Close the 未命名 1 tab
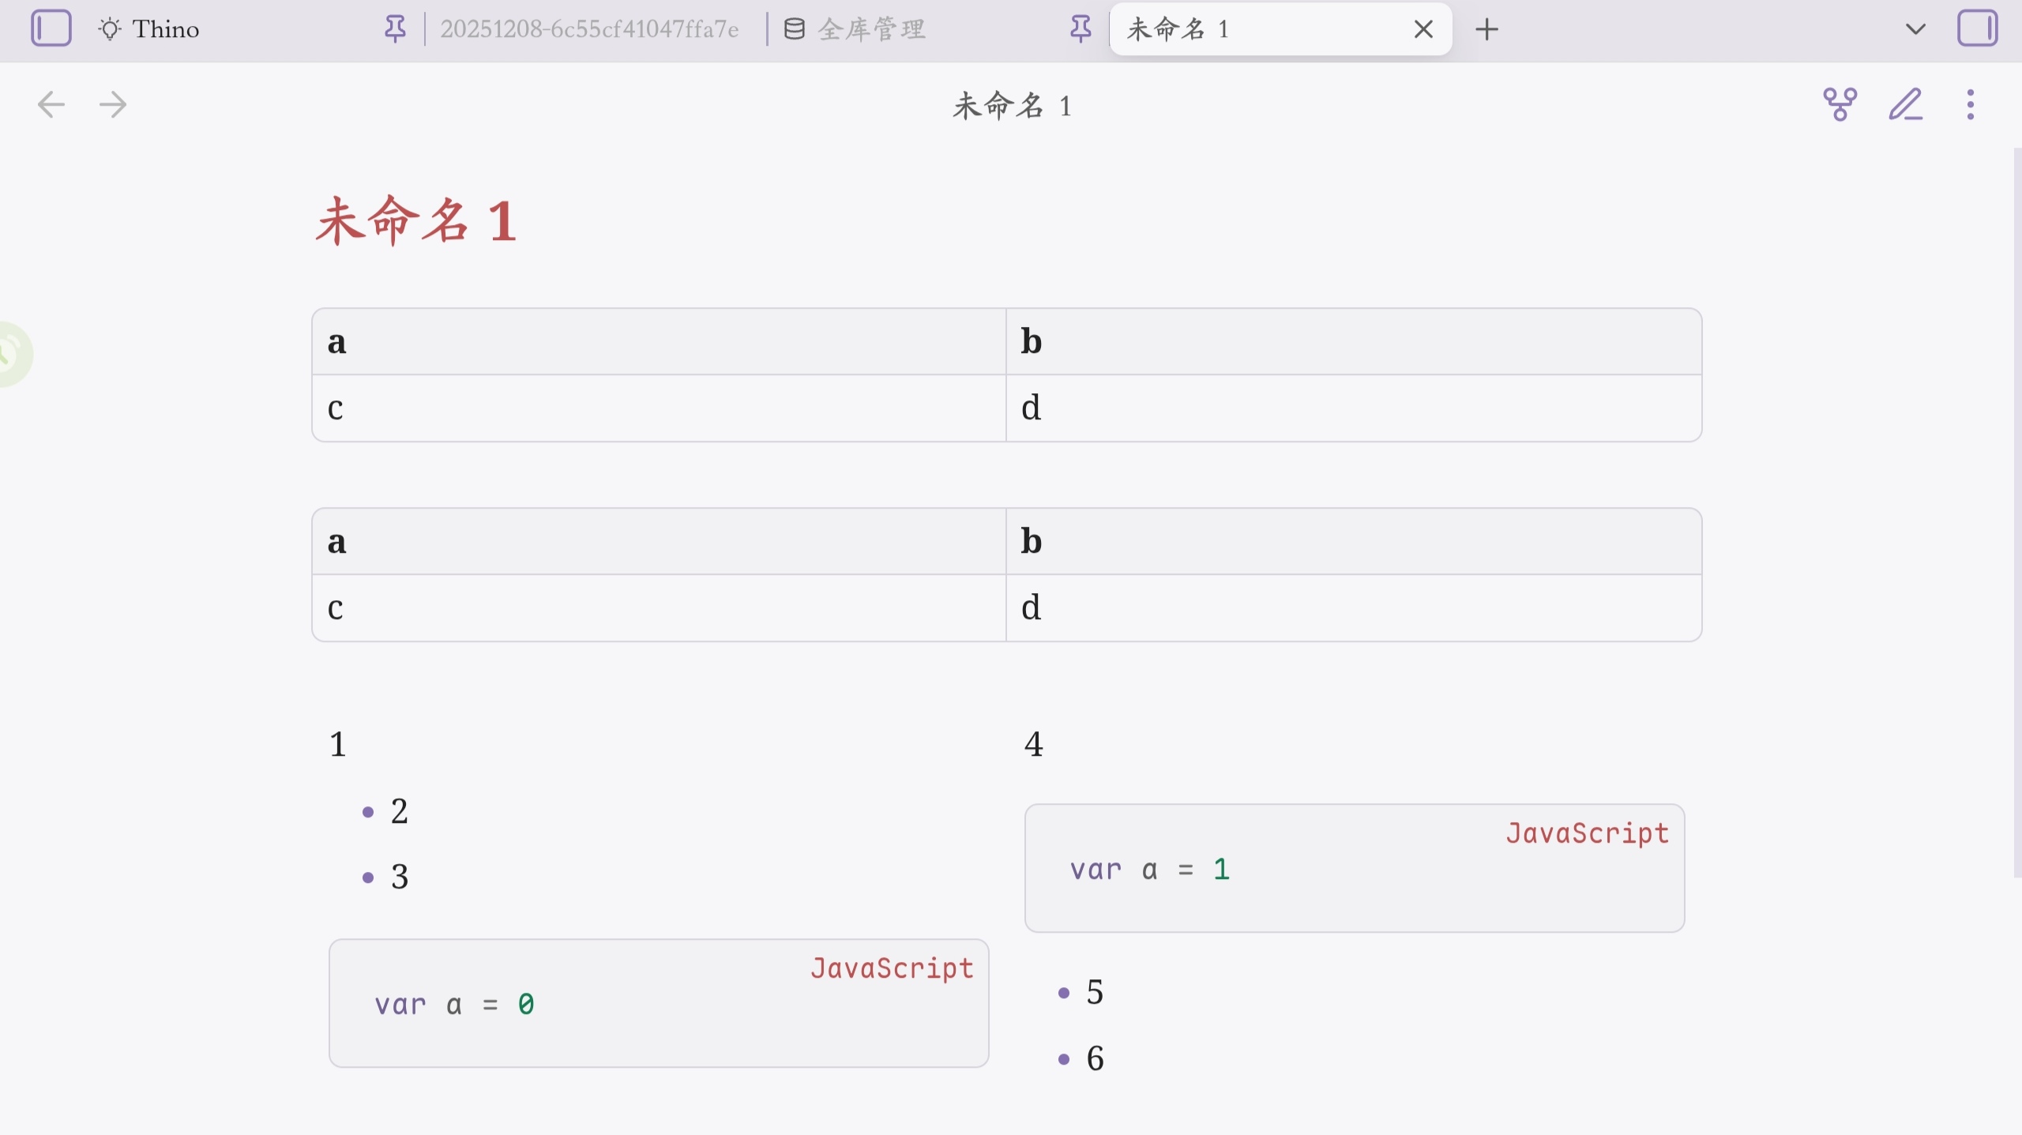 (1423, 29)
